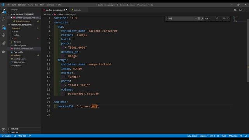Open index.js in the explorer tree
Image resolution: width=249 pixels, height=140 pixels.
[x=17, y=56]
